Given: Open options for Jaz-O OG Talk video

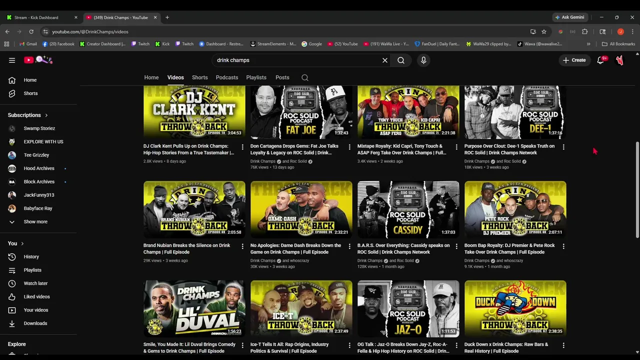Looking at the screenshot, I should click(x=456, y=345).
